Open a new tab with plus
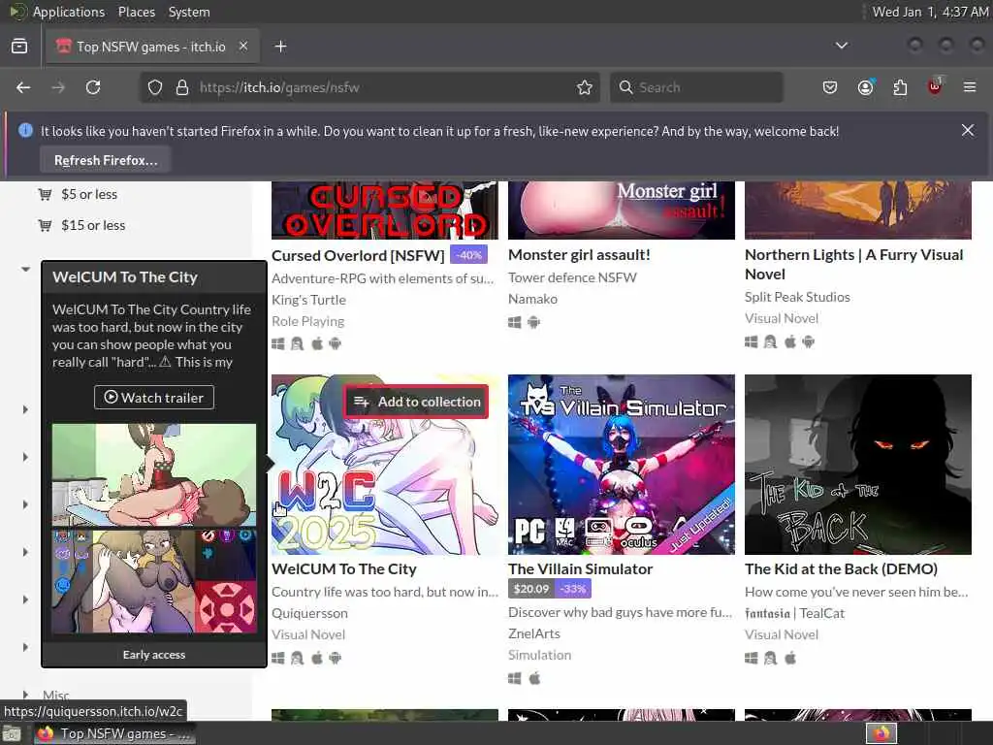 pyautogui.click(x=280, y=47)
